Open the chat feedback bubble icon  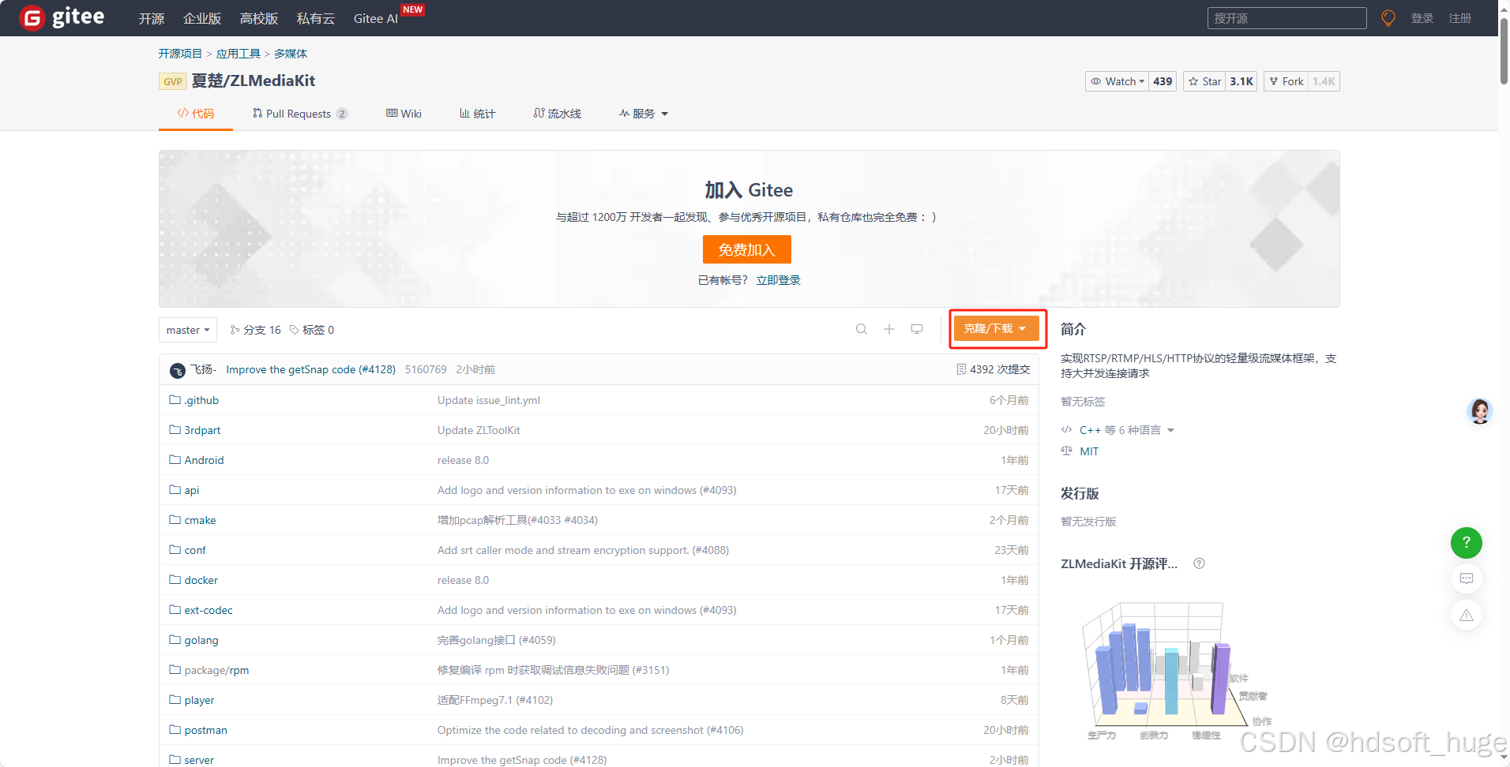click(1467, 578)
